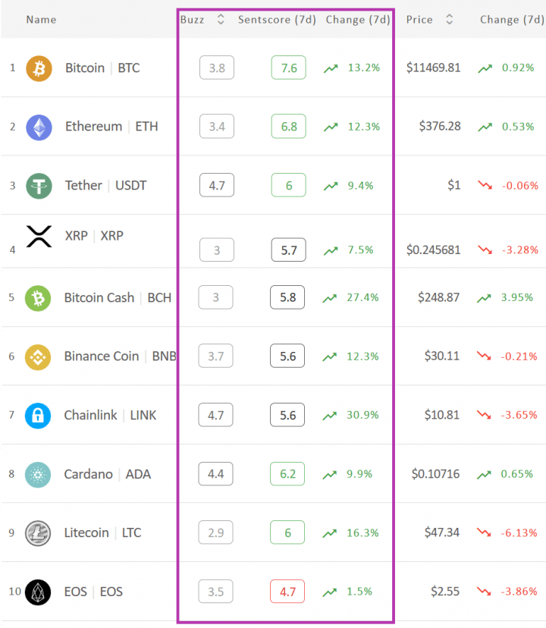Viewport: 546px width, 628px height.
Task: Select Bitcoin's 7.6 sentscore badge
Action: pos(288,68)
